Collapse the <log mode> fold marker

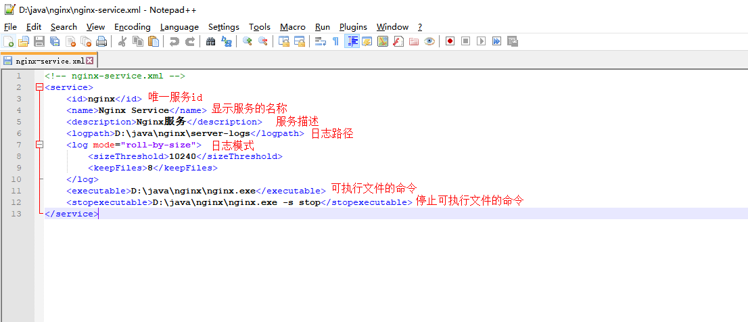click(x=40, y=145)
